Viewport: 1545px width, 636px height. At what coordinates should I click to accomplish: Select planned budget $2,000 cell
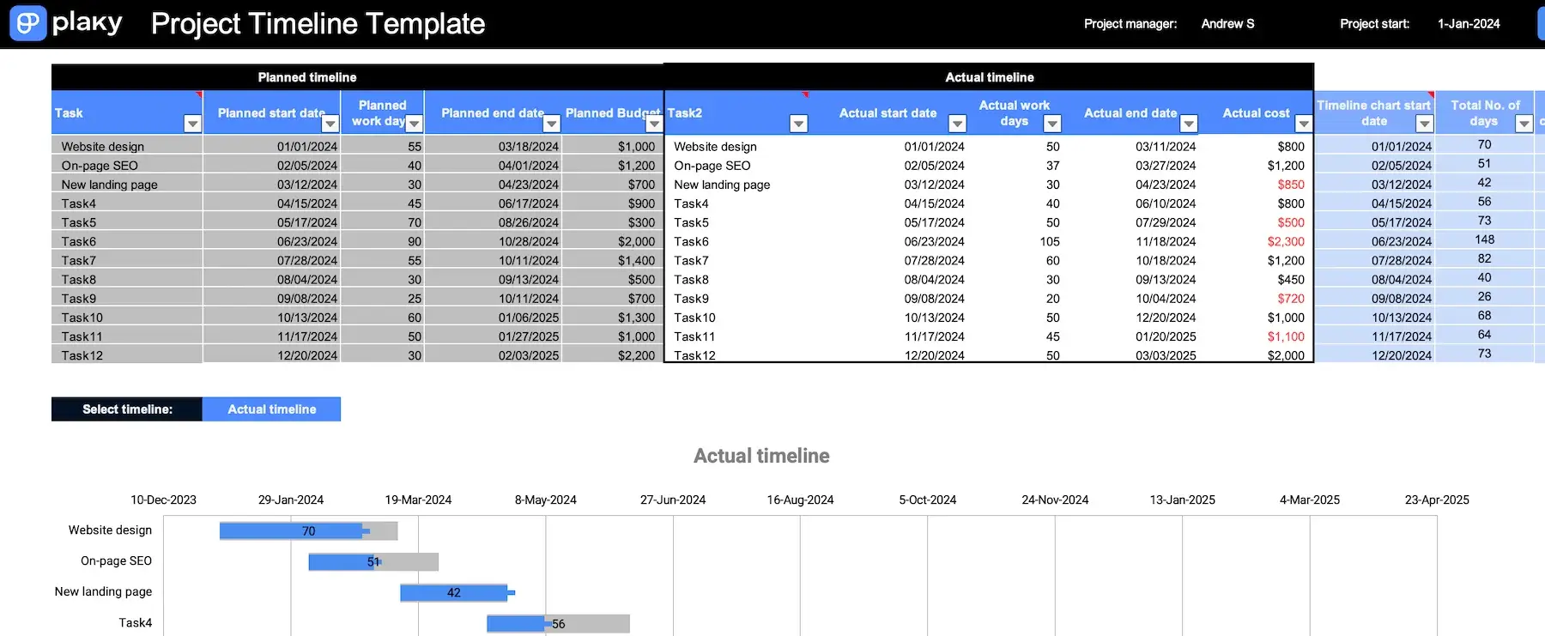click(613, 241)
